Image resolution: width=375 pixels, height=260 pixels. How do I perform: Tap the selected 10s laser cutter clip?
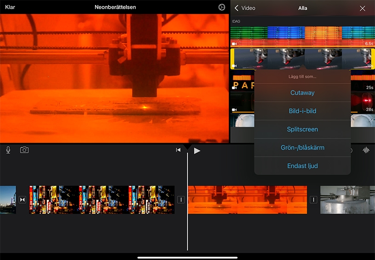click(x=302, y=59)
